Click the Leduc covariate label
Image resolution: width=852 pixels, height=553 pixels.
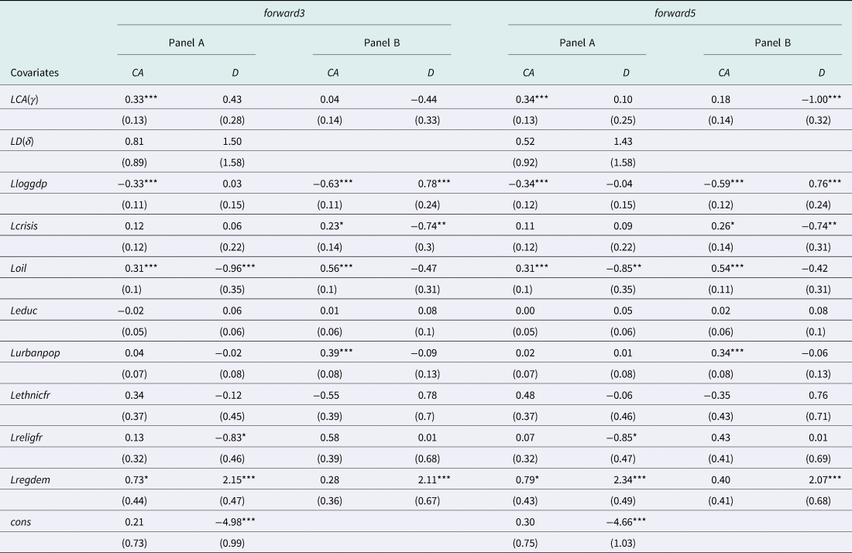point(26,310)
